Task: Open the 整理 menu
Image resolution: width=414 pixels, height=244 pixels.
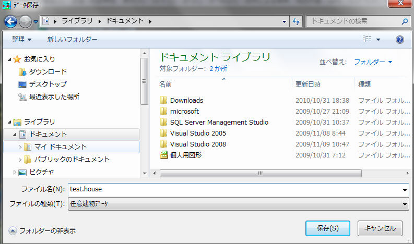Action: 21,40
